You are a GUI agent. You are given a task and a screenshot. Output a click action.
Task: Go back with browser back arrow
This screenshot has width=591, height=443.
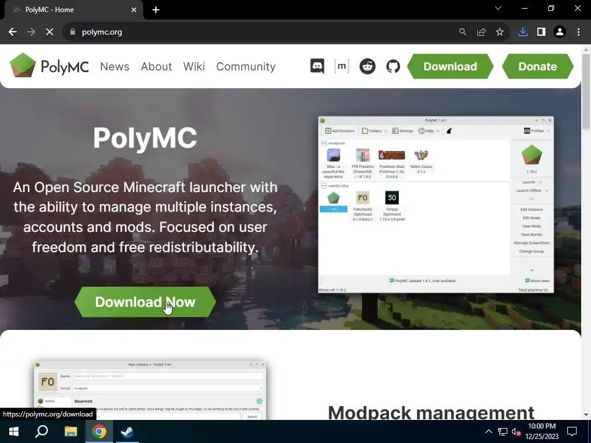(13, 32)
